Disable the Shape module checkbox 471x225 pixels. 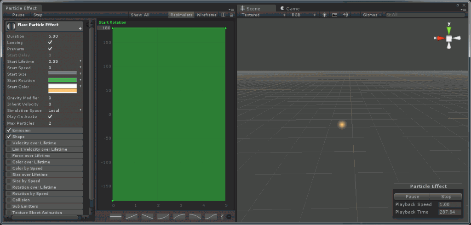(x=9, y=137)
